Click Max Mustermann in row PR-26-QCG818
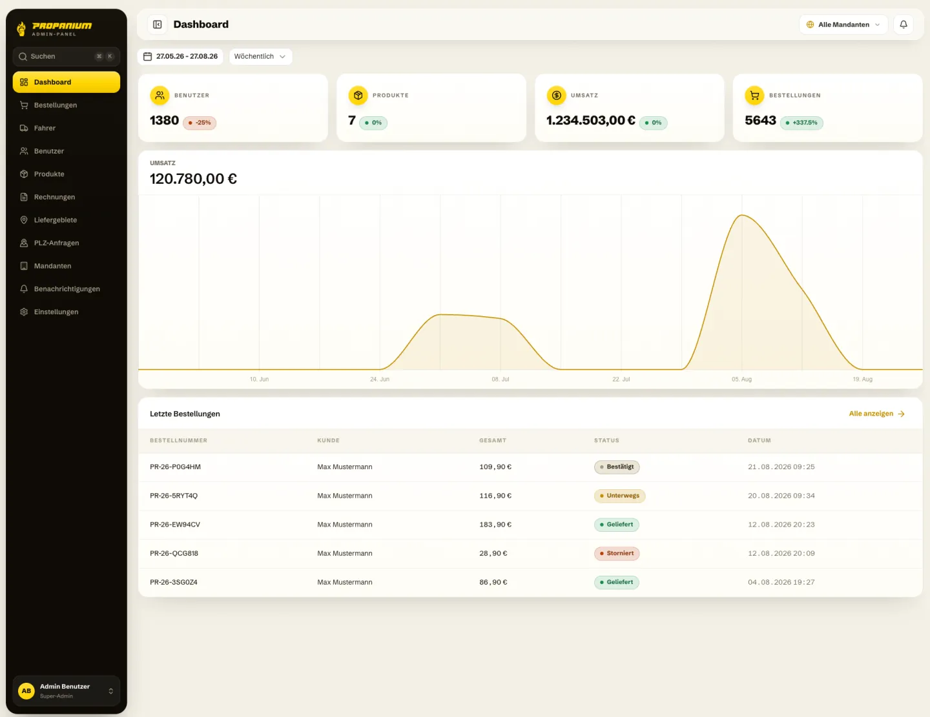This screenshot has height=717, width=930. [x=345, y=554]
